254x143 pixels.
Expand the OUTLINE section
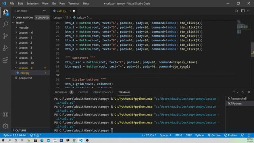point(13,130)
